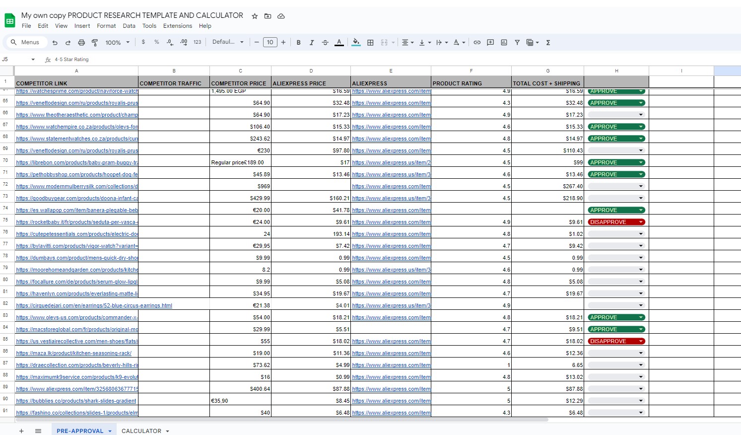Open the DISAPPROVE dropdown in row 75
Image resolution: width=741 pixels, height=435 pixels.
[x=641, y=222]
